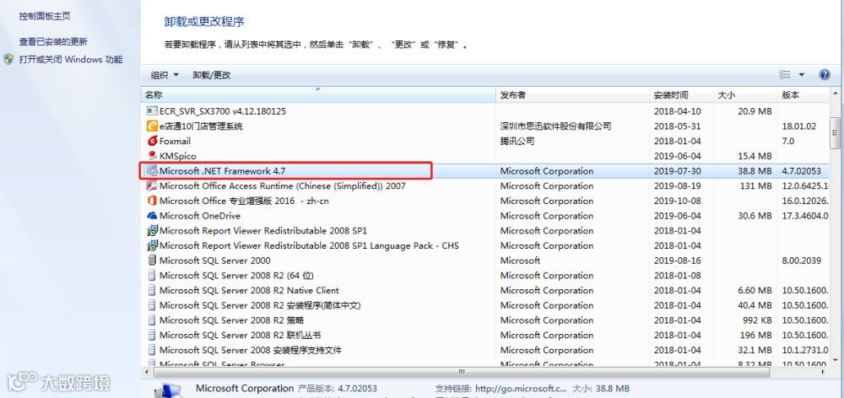The image size is (844, 398).
Task: Click the e店通10门店管理系统 orange icon
Action: 152,126
